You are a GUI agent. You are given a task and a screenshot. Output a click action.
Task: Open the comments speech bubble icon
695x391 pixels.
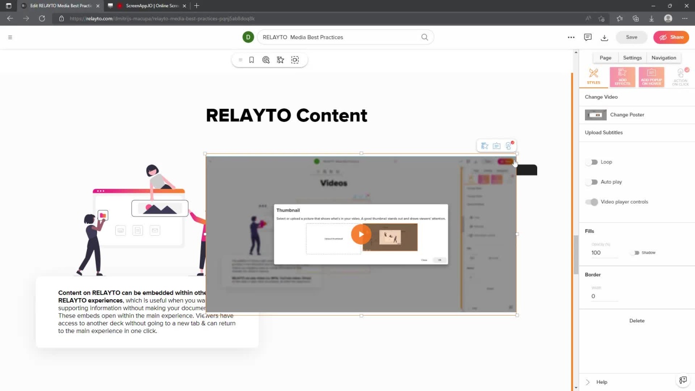coord(588,37)
